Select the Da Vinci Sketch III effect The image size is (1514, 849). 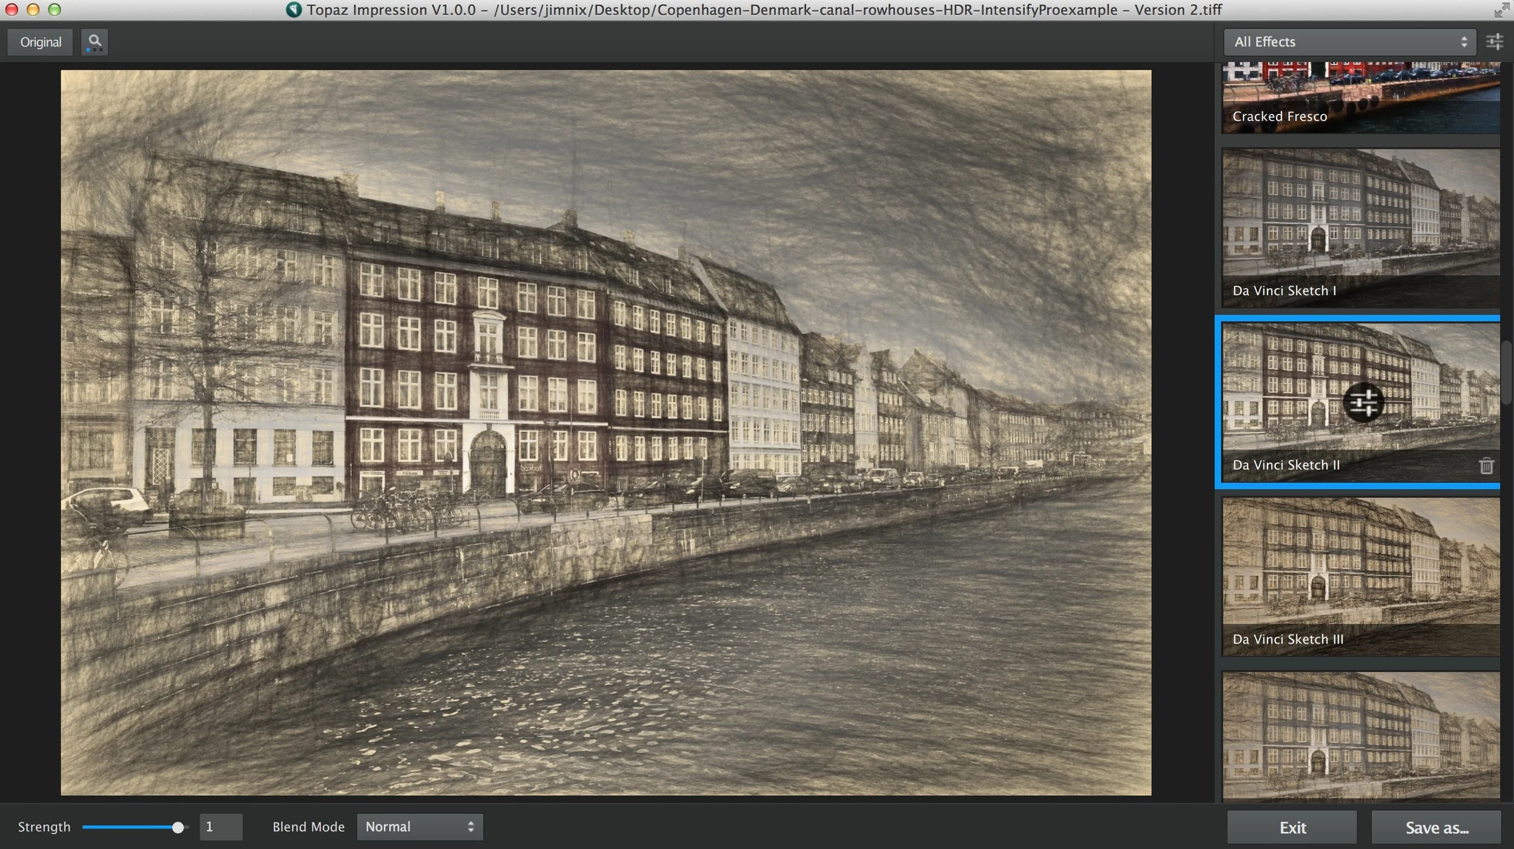coord(1361,577)
